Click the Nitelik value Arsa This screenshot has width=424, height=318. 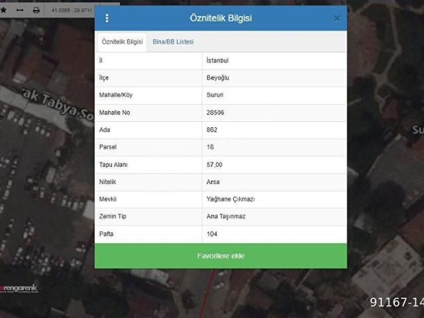213,182
